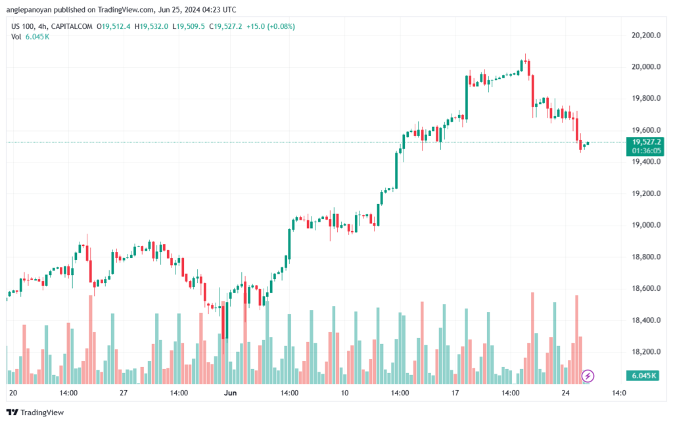Click the 20 date label on time axis

[x=13, y=393]
